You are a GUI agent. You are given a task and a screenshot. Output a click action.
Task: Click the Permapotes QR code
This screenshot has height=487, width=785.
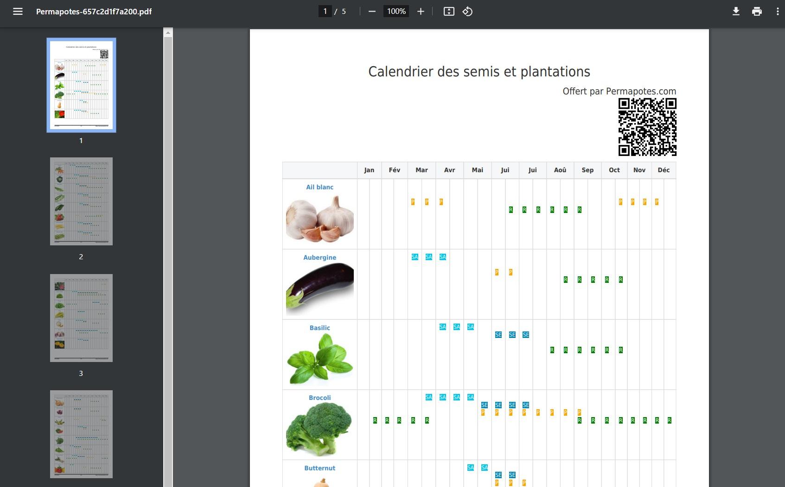click(x=647, y=127)
